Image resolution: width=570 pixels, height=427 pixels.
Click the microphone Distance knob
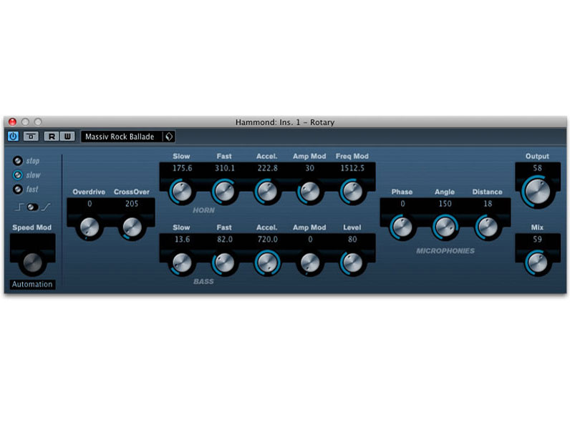pos(488,227)
